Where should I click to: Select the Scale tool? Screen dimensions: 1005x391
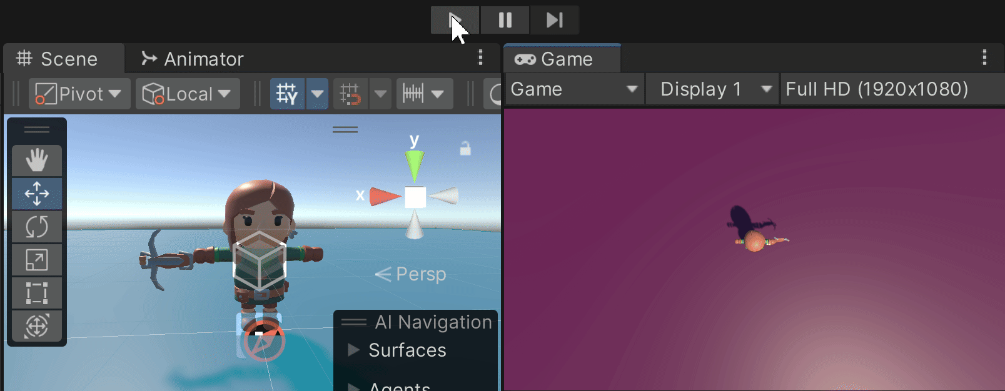[x=37, y=260]
